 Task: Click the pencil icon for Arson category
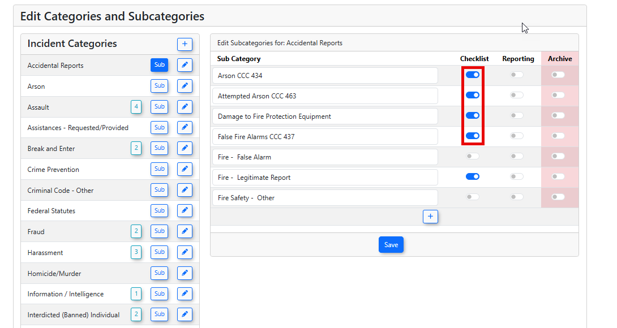(x=185, y=86)
